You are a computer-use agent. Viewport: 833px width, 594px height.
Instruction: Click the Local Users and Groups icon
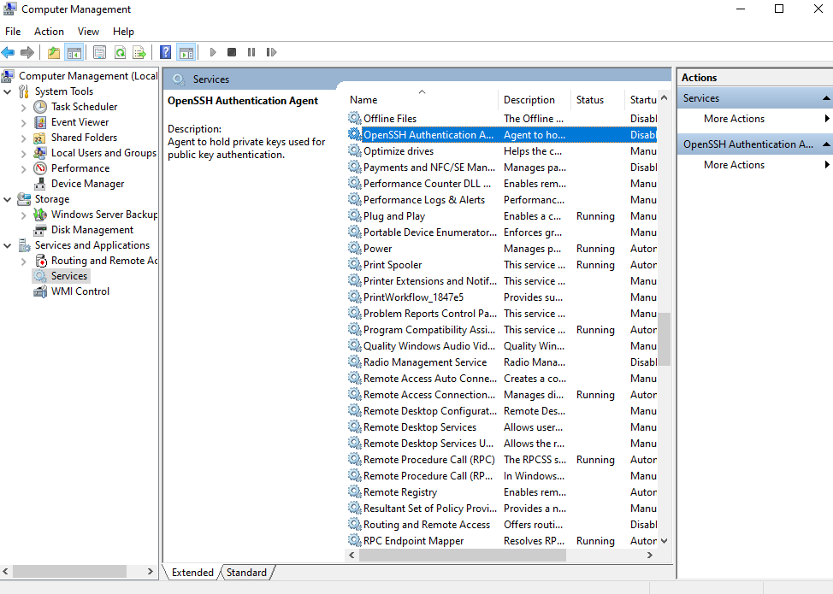tap(40, 153)
